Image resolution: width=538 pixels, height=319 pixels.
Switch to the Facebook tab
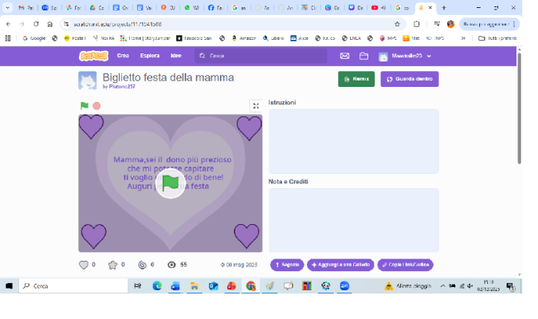(x=216, y=7)
